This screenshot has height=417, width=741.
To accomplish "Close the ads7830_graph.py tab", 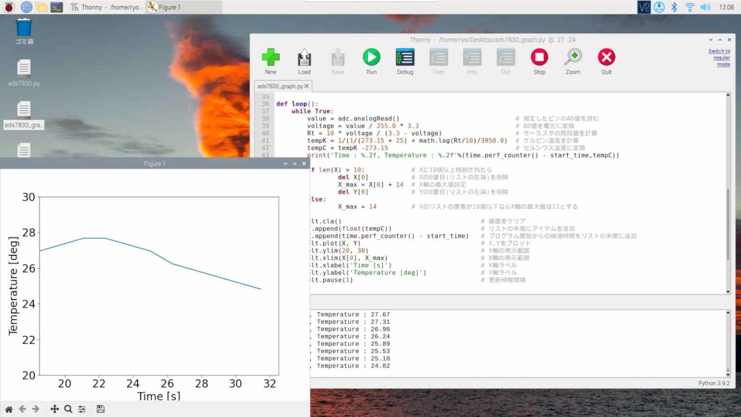I will click(x=306, y=86).
